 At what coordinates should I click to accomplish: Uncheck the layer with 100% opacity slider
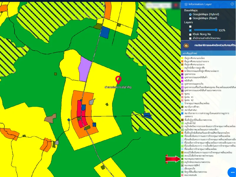click(190, 30)
